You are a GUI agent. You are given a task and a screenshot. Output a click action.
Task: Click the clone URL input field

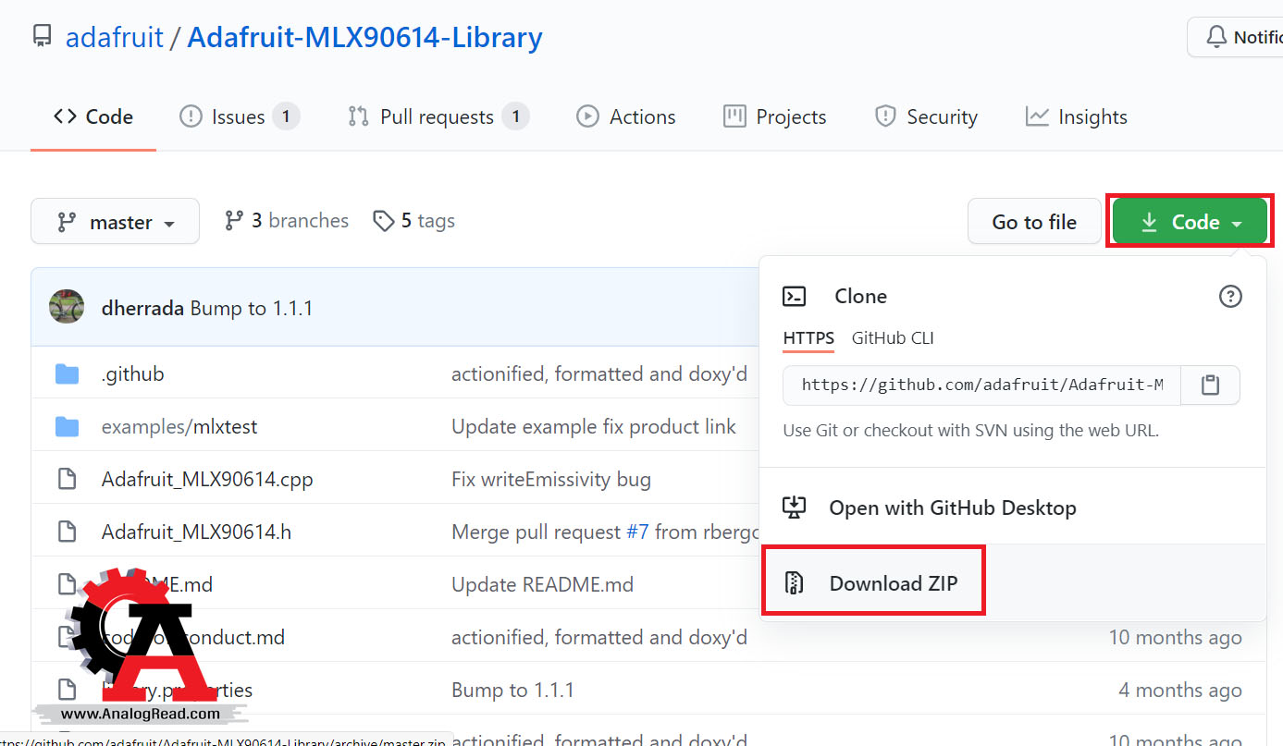coord(982,385)
